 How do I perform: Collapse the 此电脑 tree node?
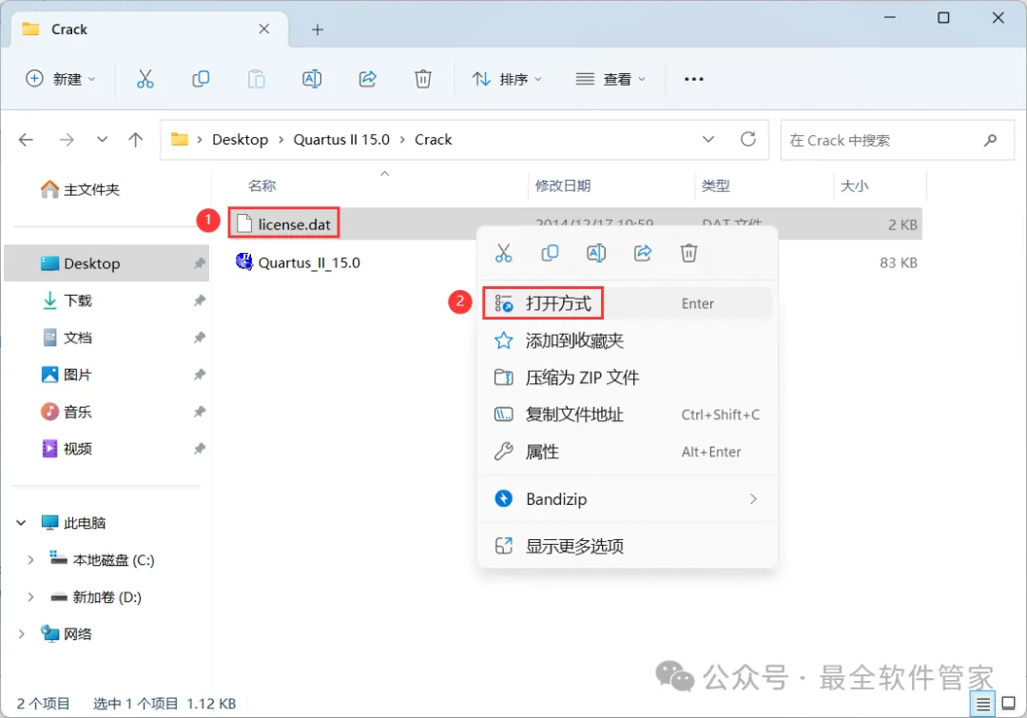coord(21,523)
